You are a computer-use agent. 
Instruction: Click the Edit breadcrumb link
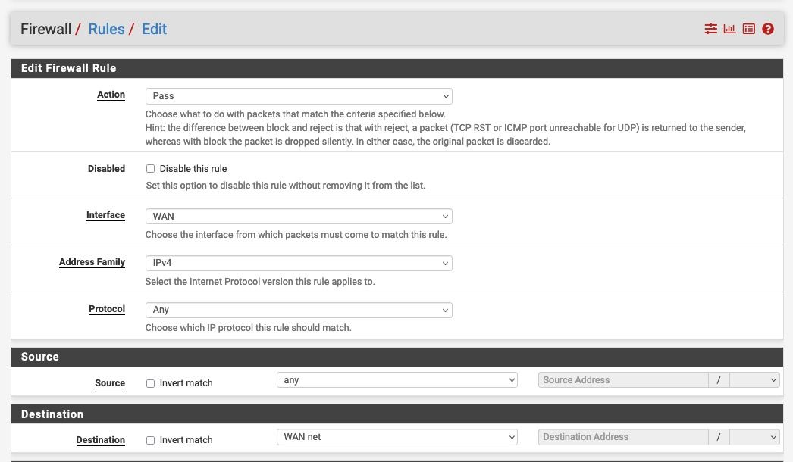point(154,29)
